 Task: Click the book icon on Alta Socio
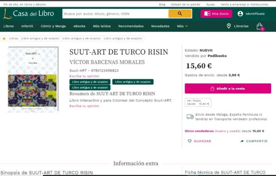click(x=207, y=14)
